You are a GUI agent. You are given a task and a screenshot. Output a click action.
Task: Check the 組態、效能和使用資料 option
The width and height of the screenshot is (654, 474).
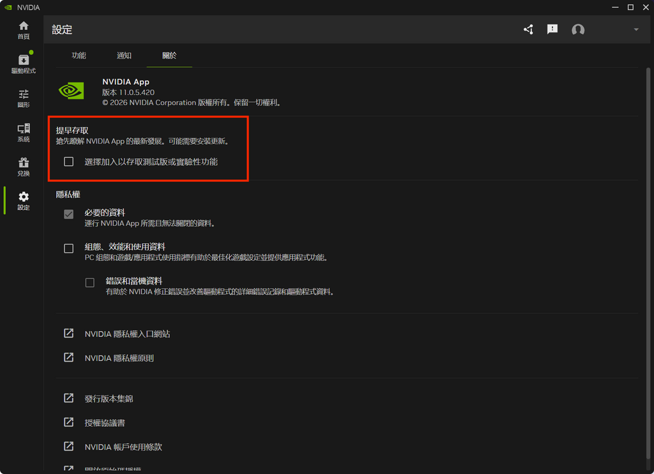[68, 248]
